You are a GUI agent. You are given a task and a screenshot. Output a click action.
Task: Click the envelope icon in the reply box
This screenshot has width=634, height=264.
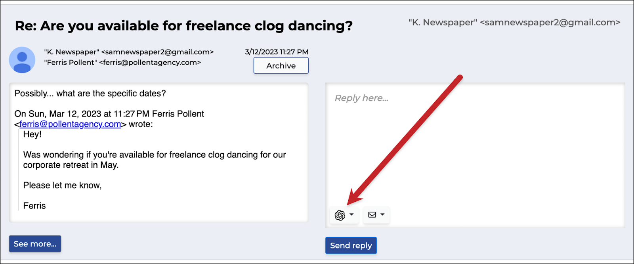[x=372, y=214]
